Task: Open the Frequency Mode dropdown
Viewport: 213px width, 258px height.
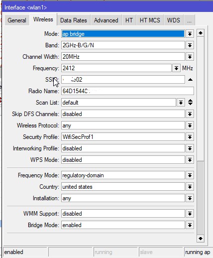Action: pyautogui.click(x=190, y=175)
